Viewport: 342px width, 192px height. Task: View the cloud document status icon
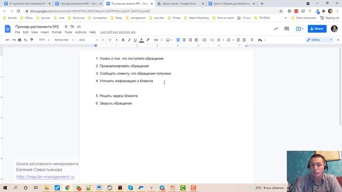point(79,27)
